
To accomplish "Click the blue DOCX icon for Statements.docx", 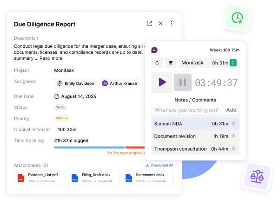I will (x=129, y=178).
